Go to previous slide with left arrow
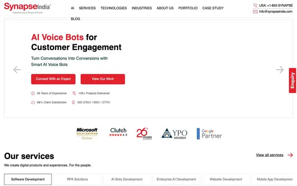 click(x=17, y=70)
